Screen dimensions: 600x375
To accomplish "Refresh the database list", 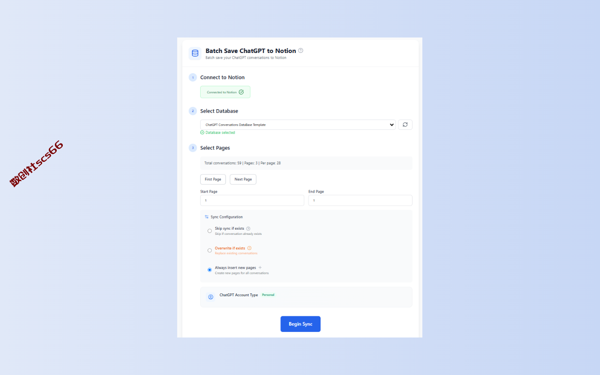I will 405,125.
